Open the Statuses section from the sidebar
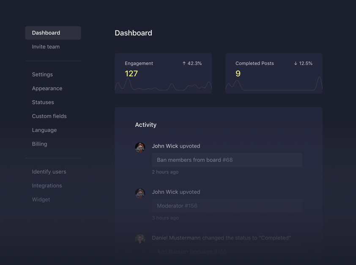356x265 pixels. click(x=43, y=102)
